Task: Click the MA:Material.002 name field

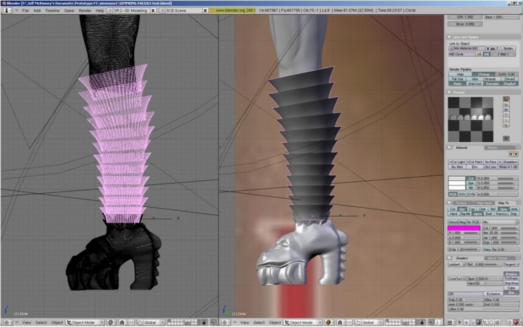Action: (469, 48)
